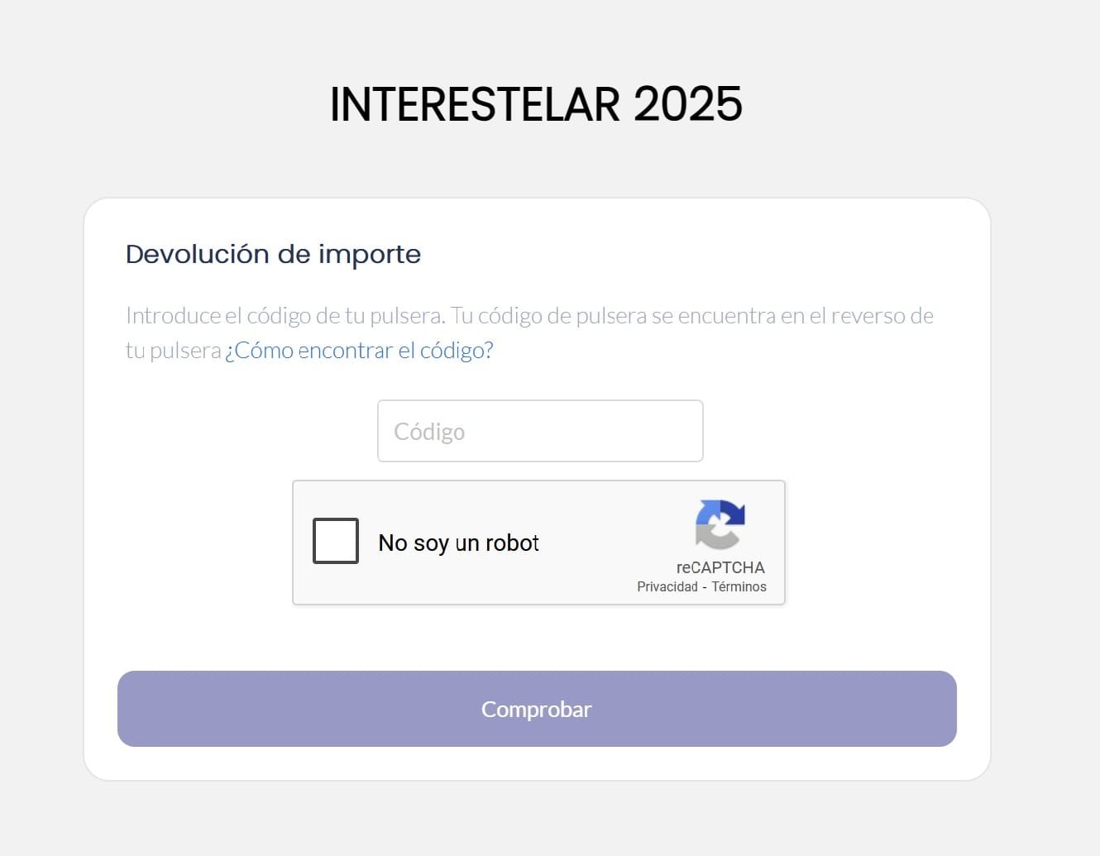Click the recycling arrows of reCAPTCHA
Image resolution: width=1100 pixels, height=856 pixels.
pyautogui.click(x=720, y=524)
